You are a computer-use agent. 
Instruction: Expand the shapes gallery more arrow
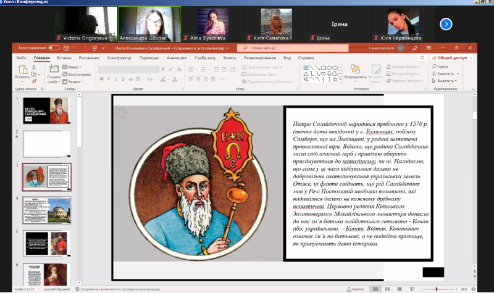pyautogui.click(x=340, y=80)
